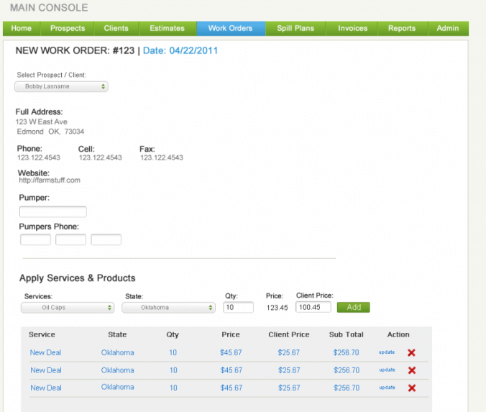Image resolution: width=486 pixels, height=412 pixels.
Task: Open the Select Prospect / Client dropdown
Action: coord(62,86)
